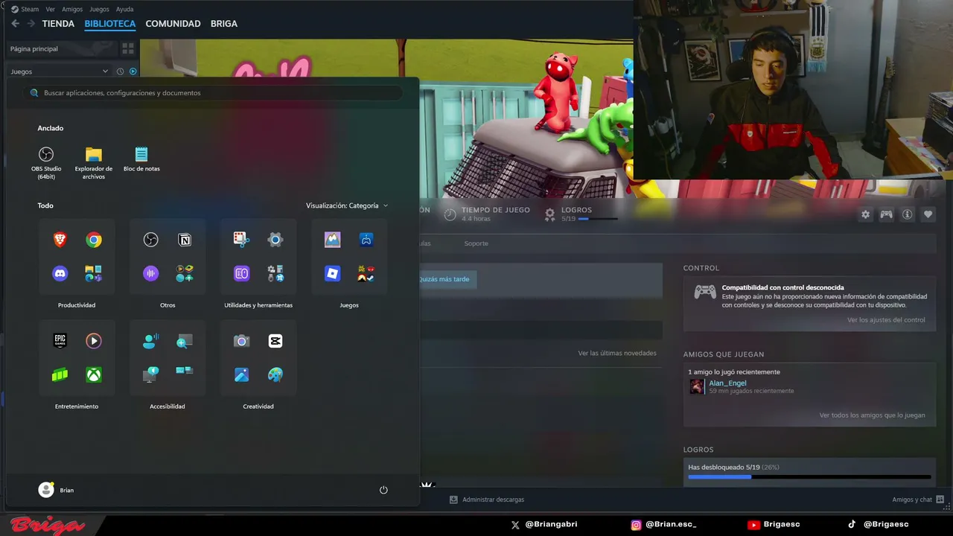Open purple sound-wave app in Otros

click(x=151, y=273)
